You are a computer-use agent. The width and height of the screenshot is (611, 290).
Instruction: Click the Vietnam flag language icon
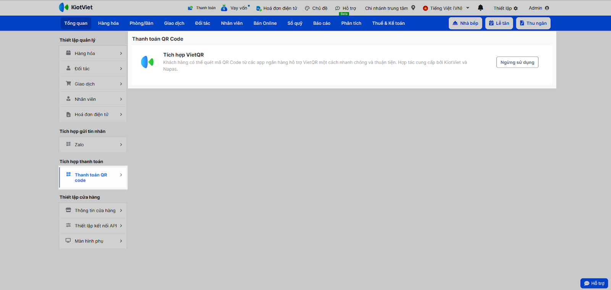pyautogui.click(x=425, y=8)
